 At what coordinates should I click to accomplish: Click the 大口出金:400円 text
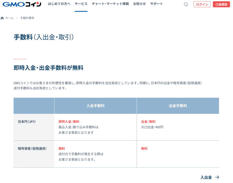152,127
